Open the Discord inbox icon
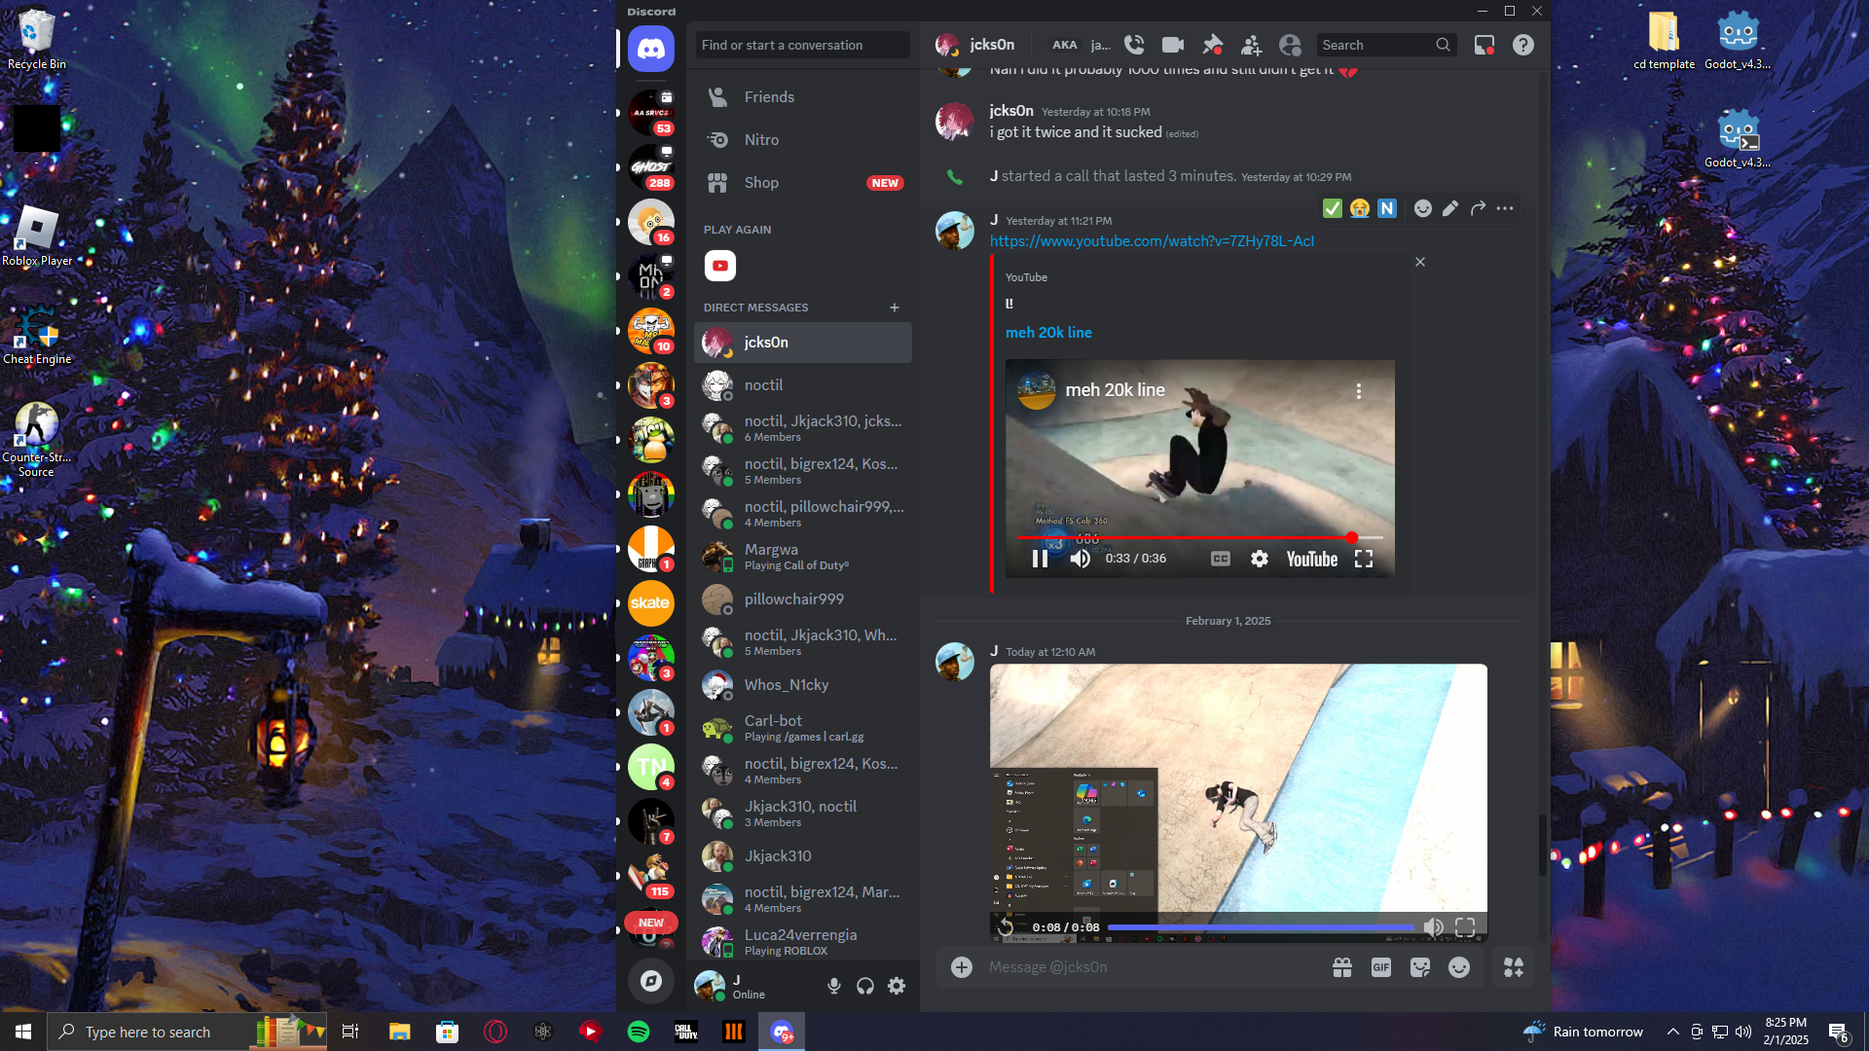This screenshot has height=1051, width=1869. 1484,45
